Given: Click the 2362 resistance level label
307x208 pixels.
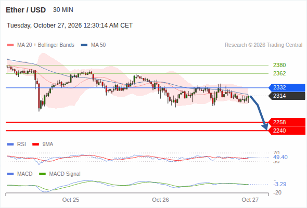Looking at the screenshot, I should coord(279,73).
